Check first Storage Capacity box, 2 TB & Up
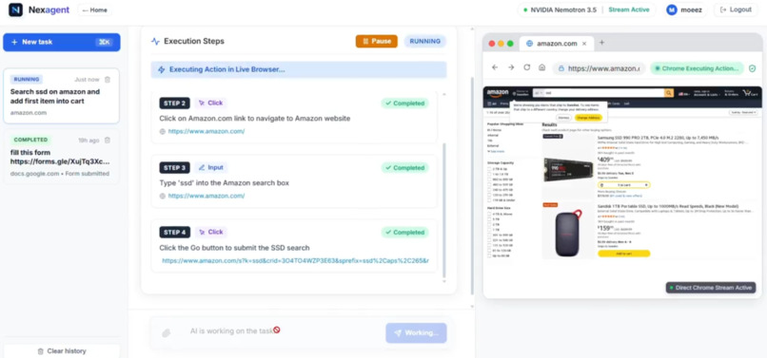 490,169
